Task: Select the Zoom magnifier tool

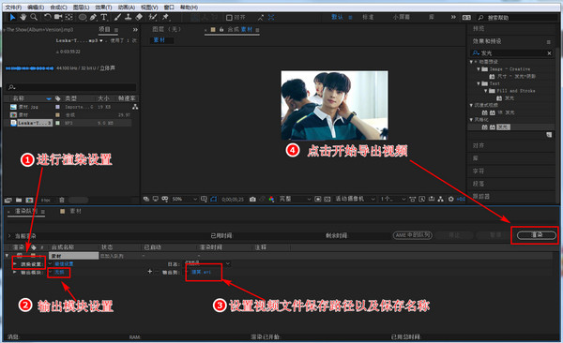Action: (34, 17)
